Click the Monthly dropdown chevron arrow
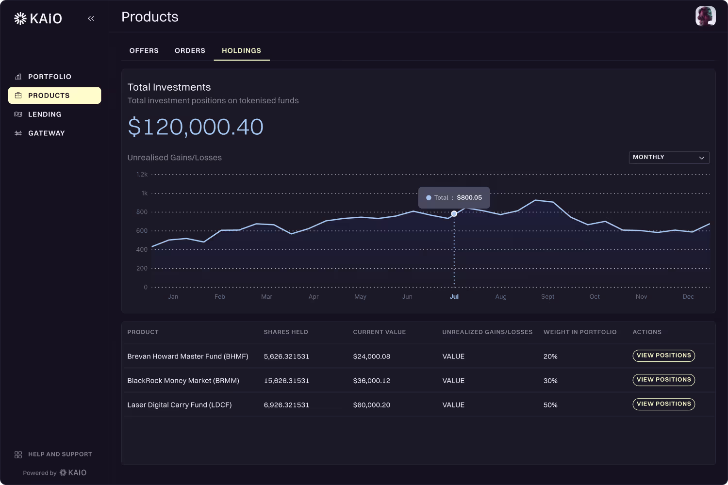Screen dimensions: 728x485 [701, 158]
